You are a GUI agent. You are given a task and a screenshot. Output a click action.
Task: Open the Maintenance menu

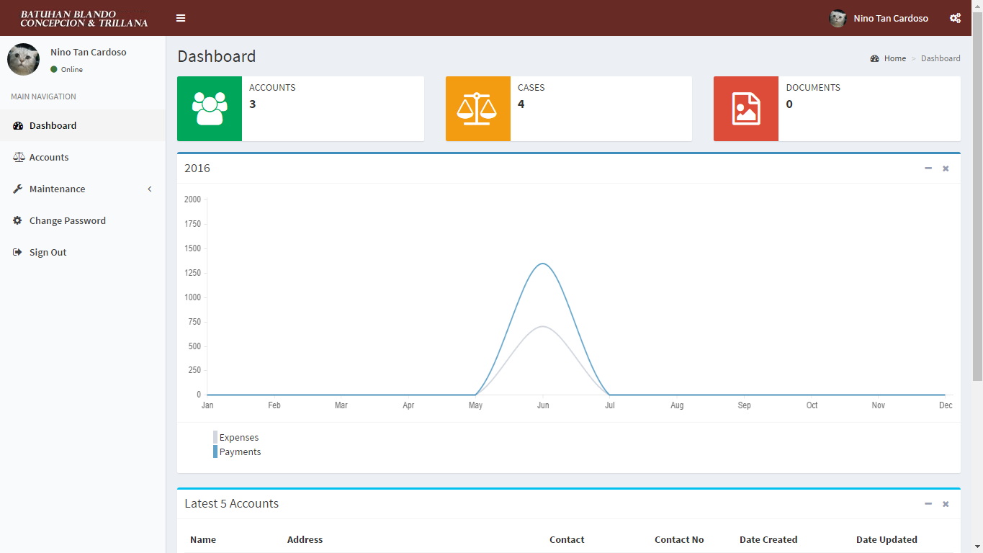tap(83, 189)
